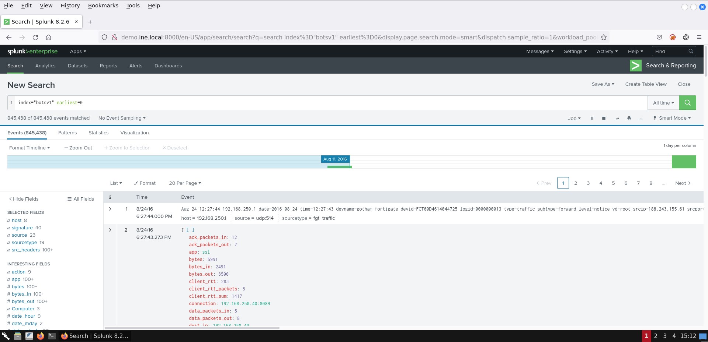Select the src_headers field
Image resolution: width=708 pixels, height=342 pixels.
(x=26, y=250)
